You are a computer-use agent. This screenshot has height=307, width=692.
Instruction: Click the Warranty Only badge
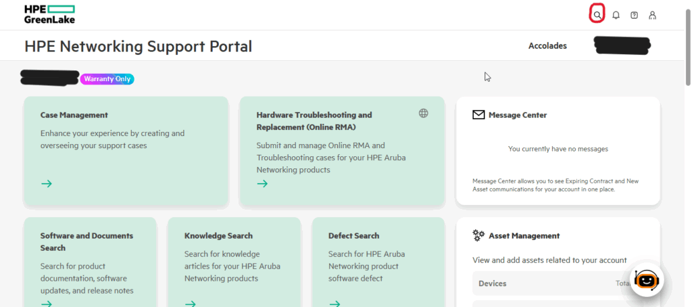click(x=107, y=79)
